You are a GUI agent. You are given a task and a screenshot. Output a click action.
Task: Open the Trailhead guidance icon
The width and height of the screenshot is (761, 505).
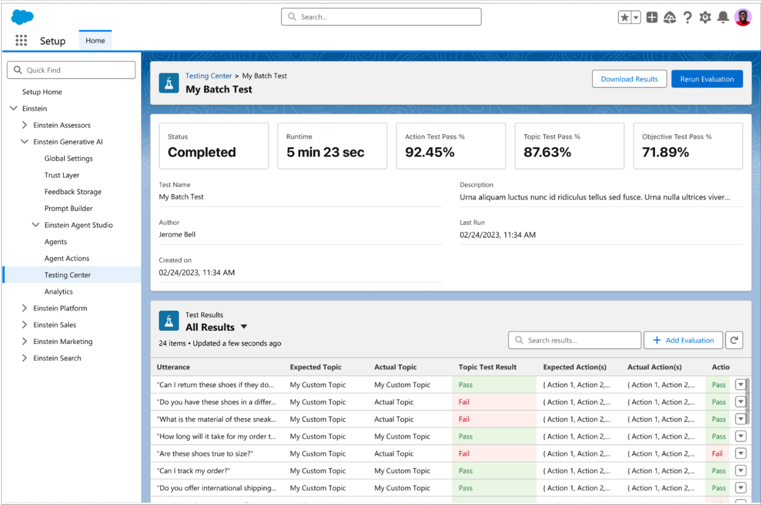pyautogui.click(x=670, y=18)
